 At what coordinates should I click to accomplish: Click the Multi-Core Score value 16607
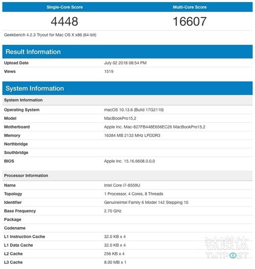click(190, 21)
